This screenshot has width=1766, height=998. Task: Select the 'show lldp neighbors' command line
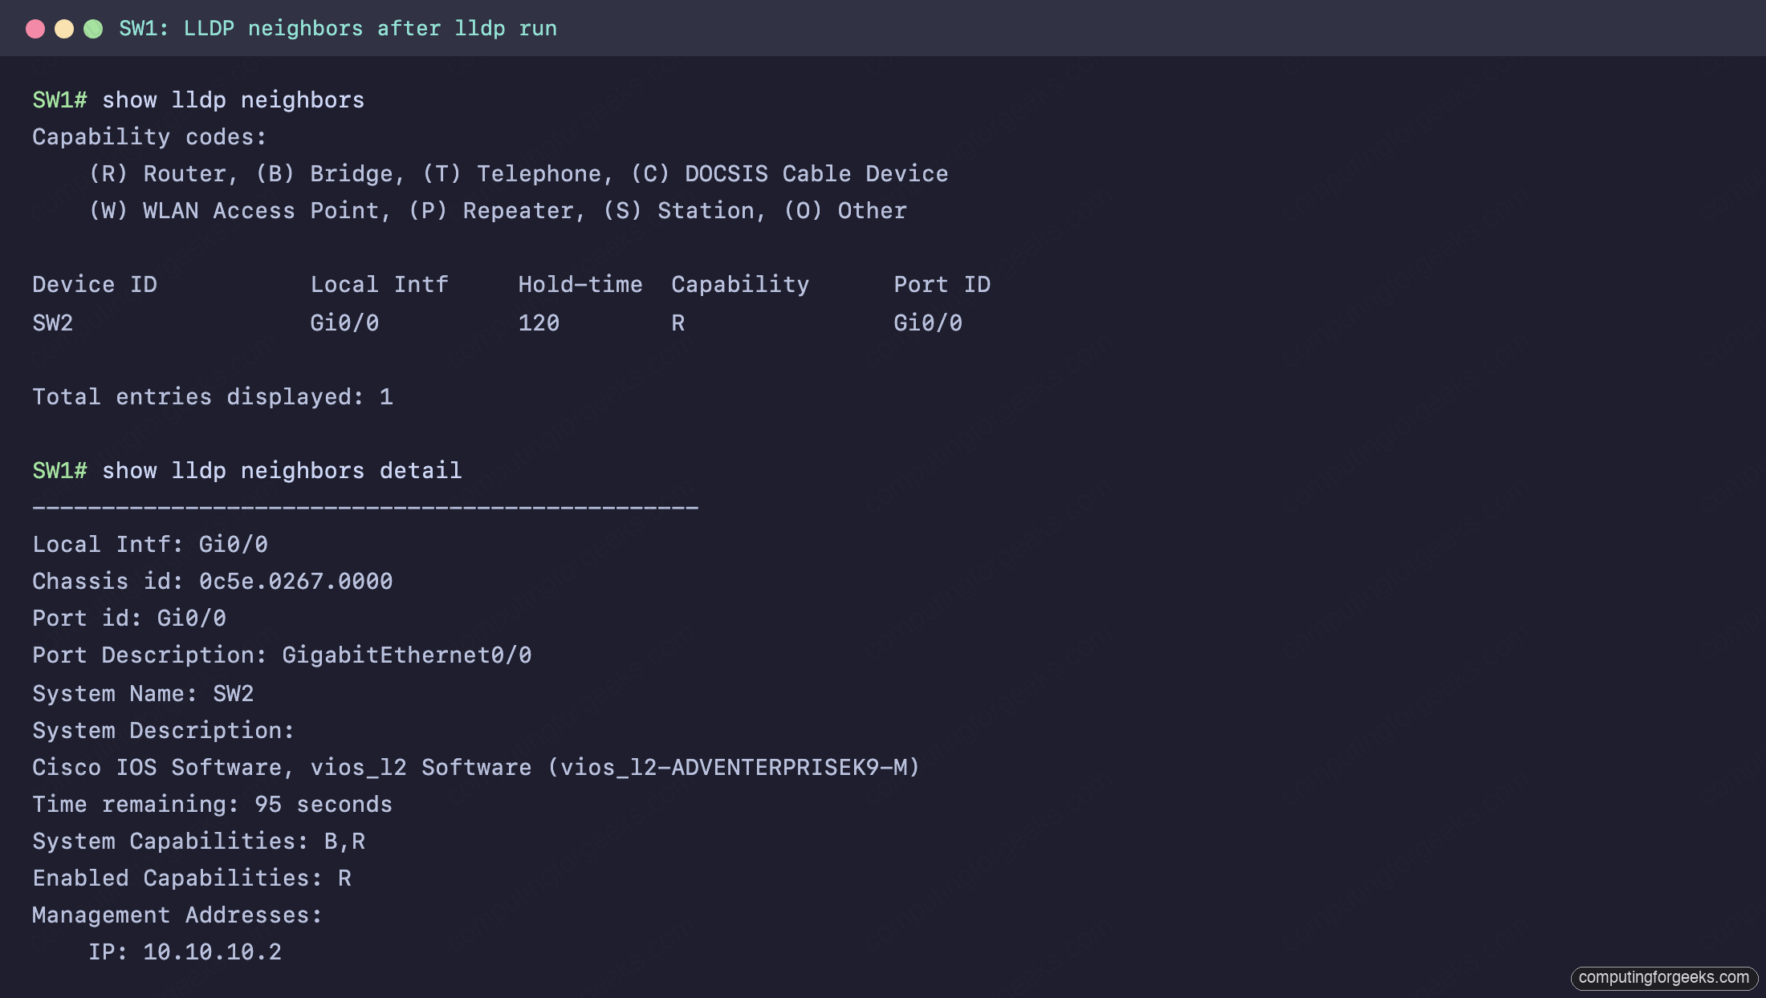(x=198, y=100)
